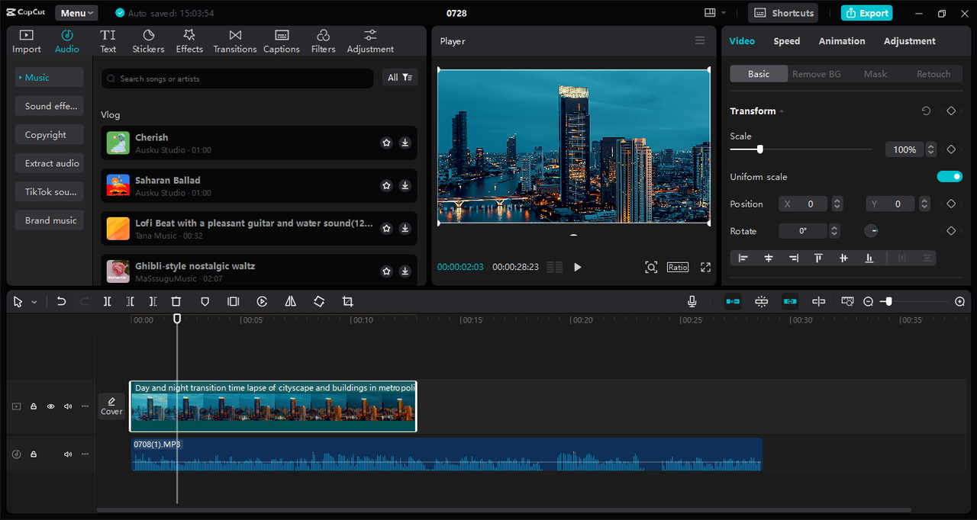Open the Extract audio category
The height and width of the screenshot is (520, 977).
[49, 163]
